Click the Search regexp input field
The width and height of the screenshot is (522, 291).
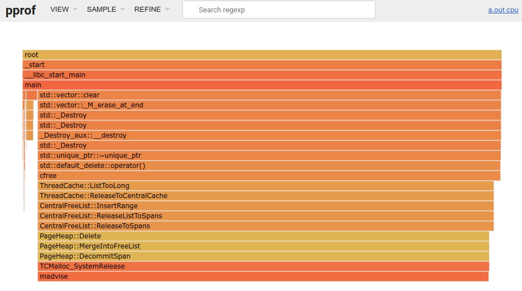[x=279, y=10]
